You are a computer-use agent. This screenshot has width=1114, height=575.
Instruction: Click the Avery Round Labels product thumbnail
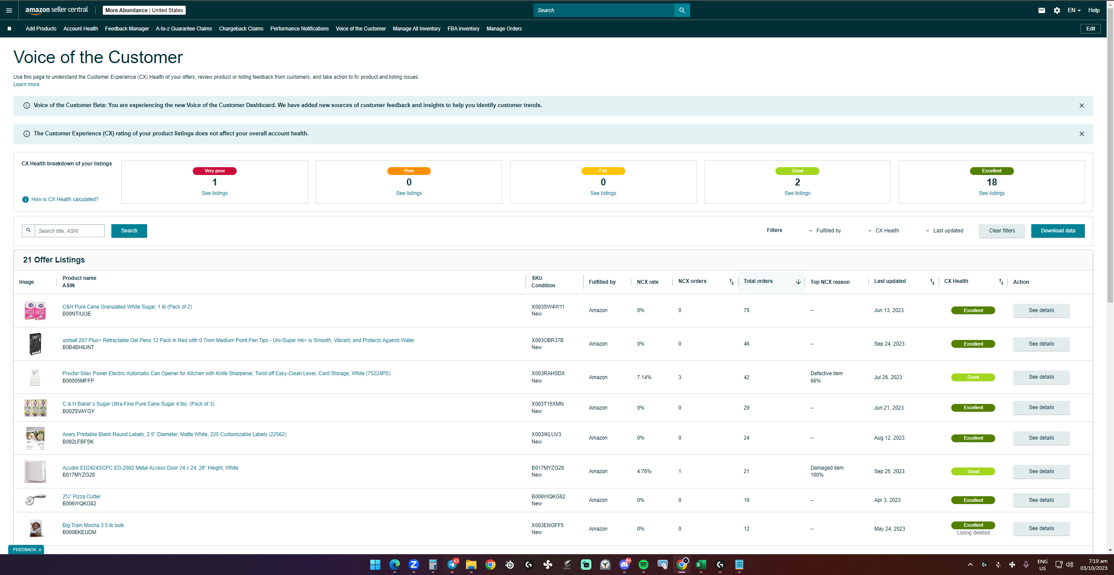tap(35, 438)
